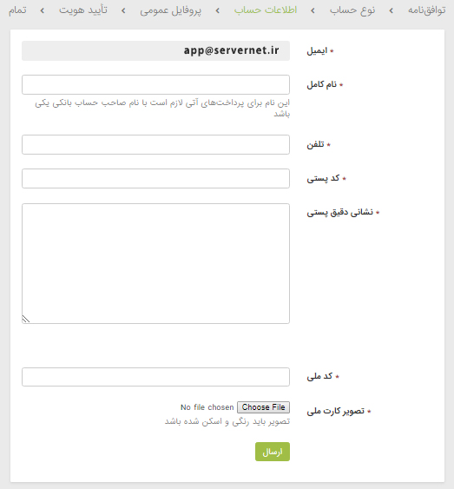Click chevron between اطلاعات حساب and پروفایل عمومی
This screenshot has height=489, width=454.
(x=218, y=11)
